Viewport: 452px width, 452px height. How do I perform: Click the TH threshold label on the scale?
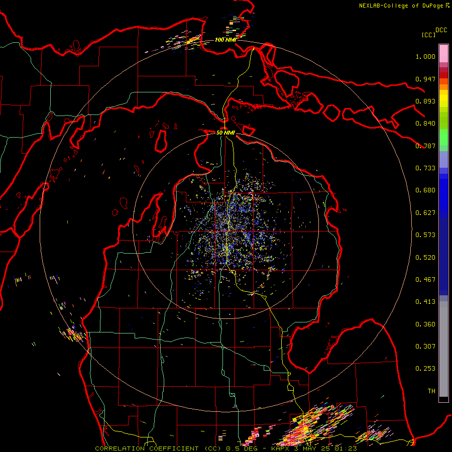click(431, 391)
